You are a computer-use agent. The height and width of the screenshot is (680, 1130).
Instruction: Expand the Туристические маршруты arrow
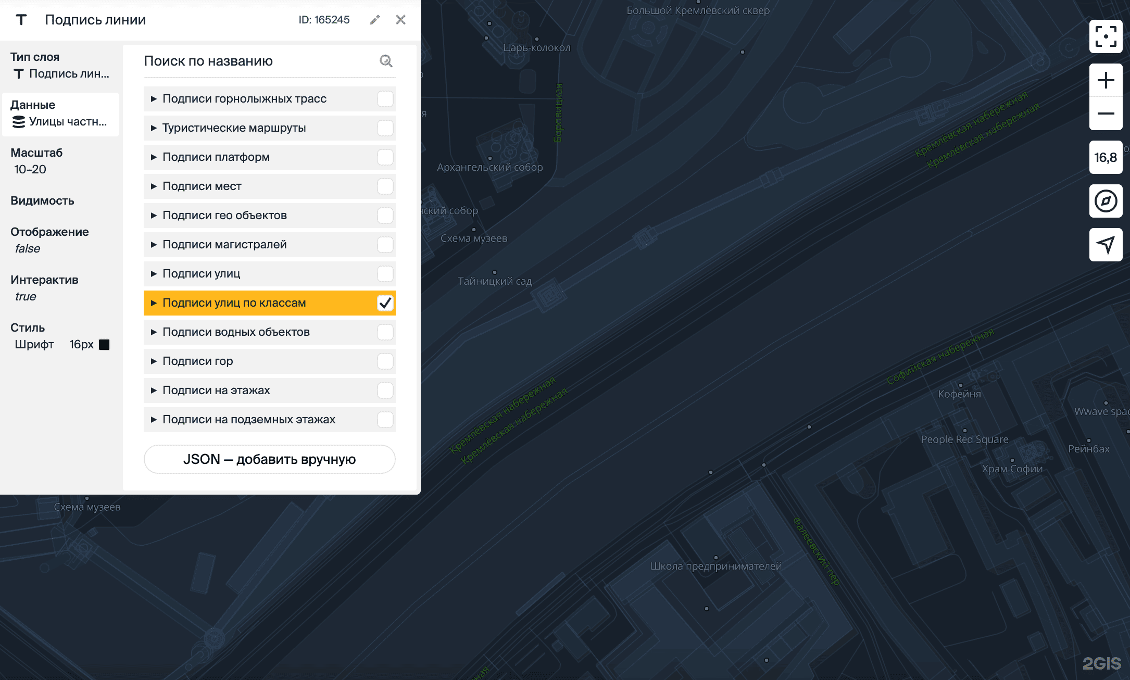154,128
